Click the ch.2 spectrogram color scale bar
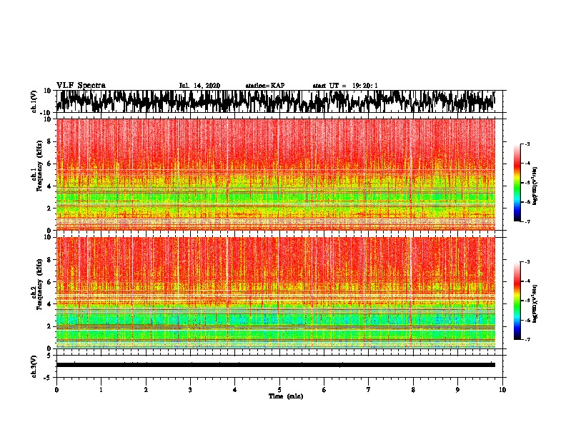The width and height of the screenshot is (566, 437). click(x=517, y=301)
